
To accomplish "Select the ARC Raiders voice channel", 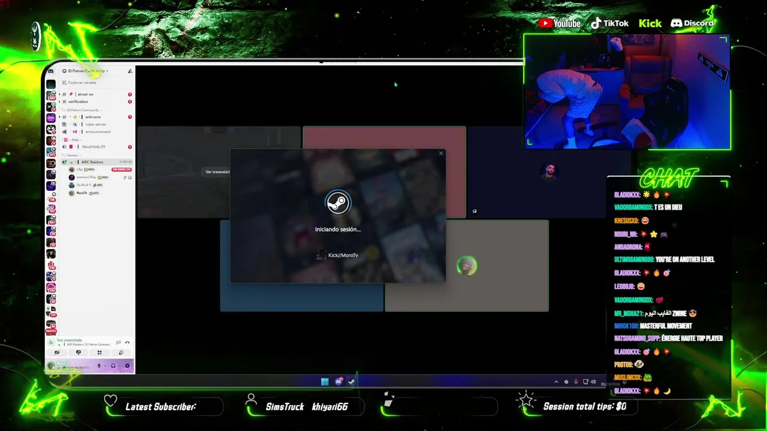I will point(97,162).
